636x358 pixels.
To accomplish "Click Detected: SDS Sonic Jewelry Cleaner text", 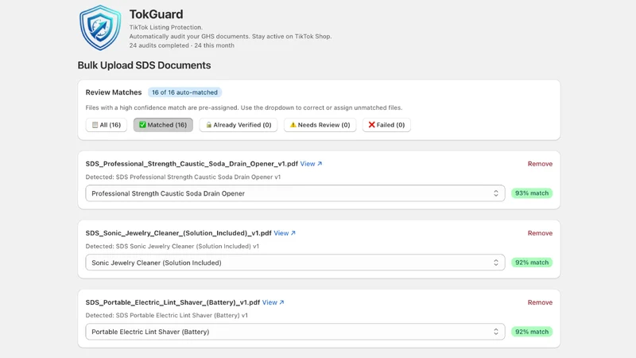I will [172, 247].
